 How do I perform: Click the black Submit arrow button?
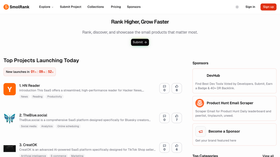pos(140,42)
